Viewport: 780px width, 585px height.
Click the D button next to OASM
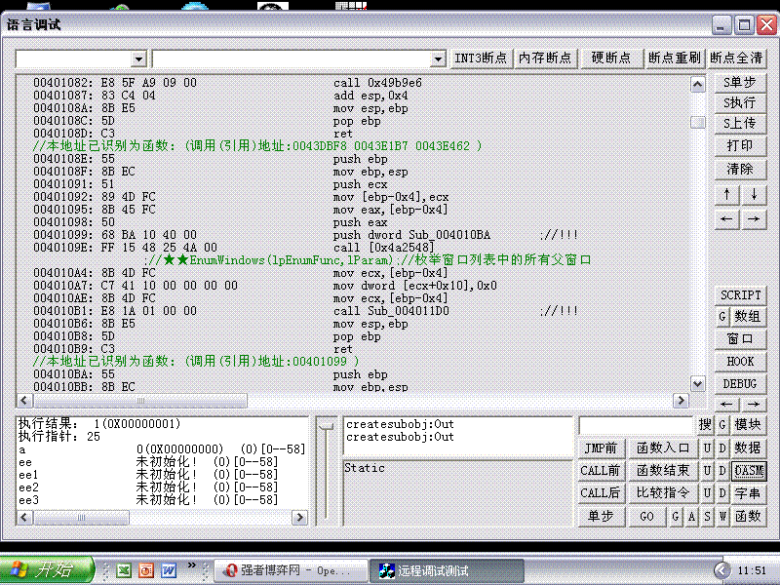coord(722,471)
